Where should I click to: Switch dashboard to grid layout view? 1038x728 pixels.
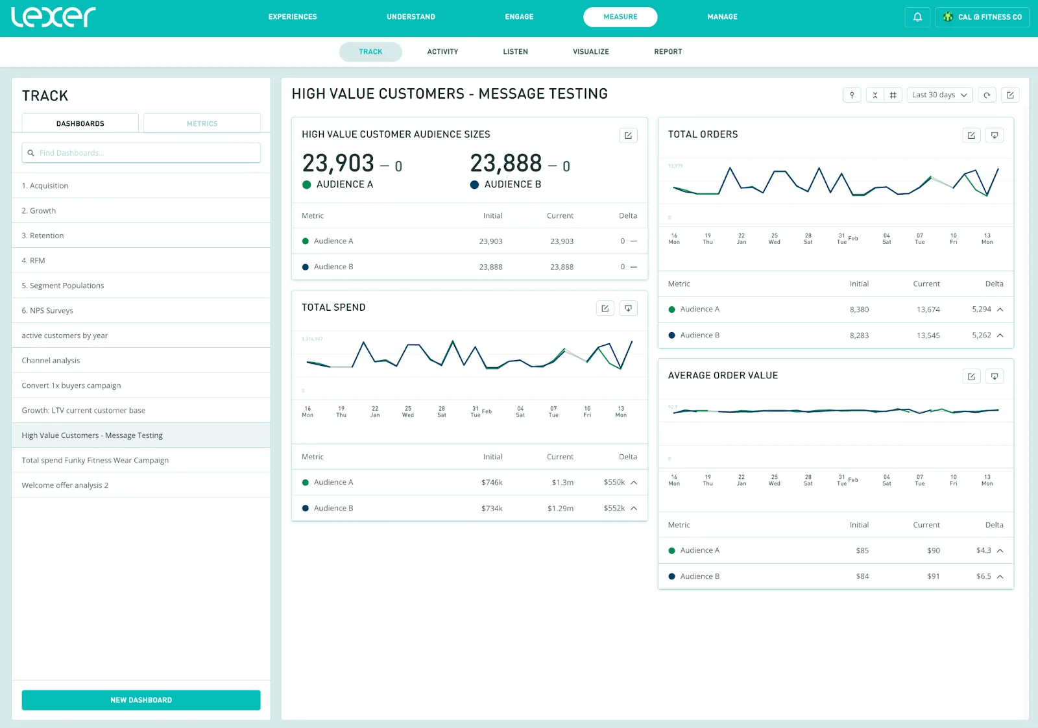pyautogui.click(x=893, y=95)
